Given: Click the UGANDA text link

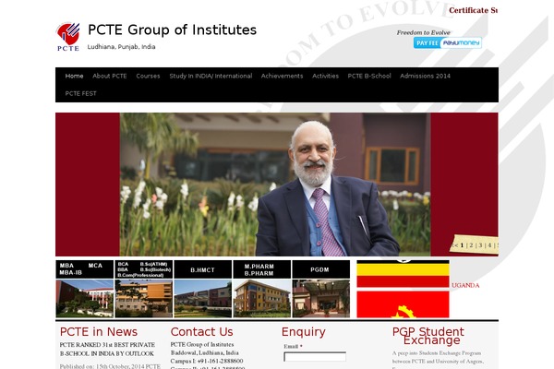Looking at the screenshot, I should click(x=465, y=285).
